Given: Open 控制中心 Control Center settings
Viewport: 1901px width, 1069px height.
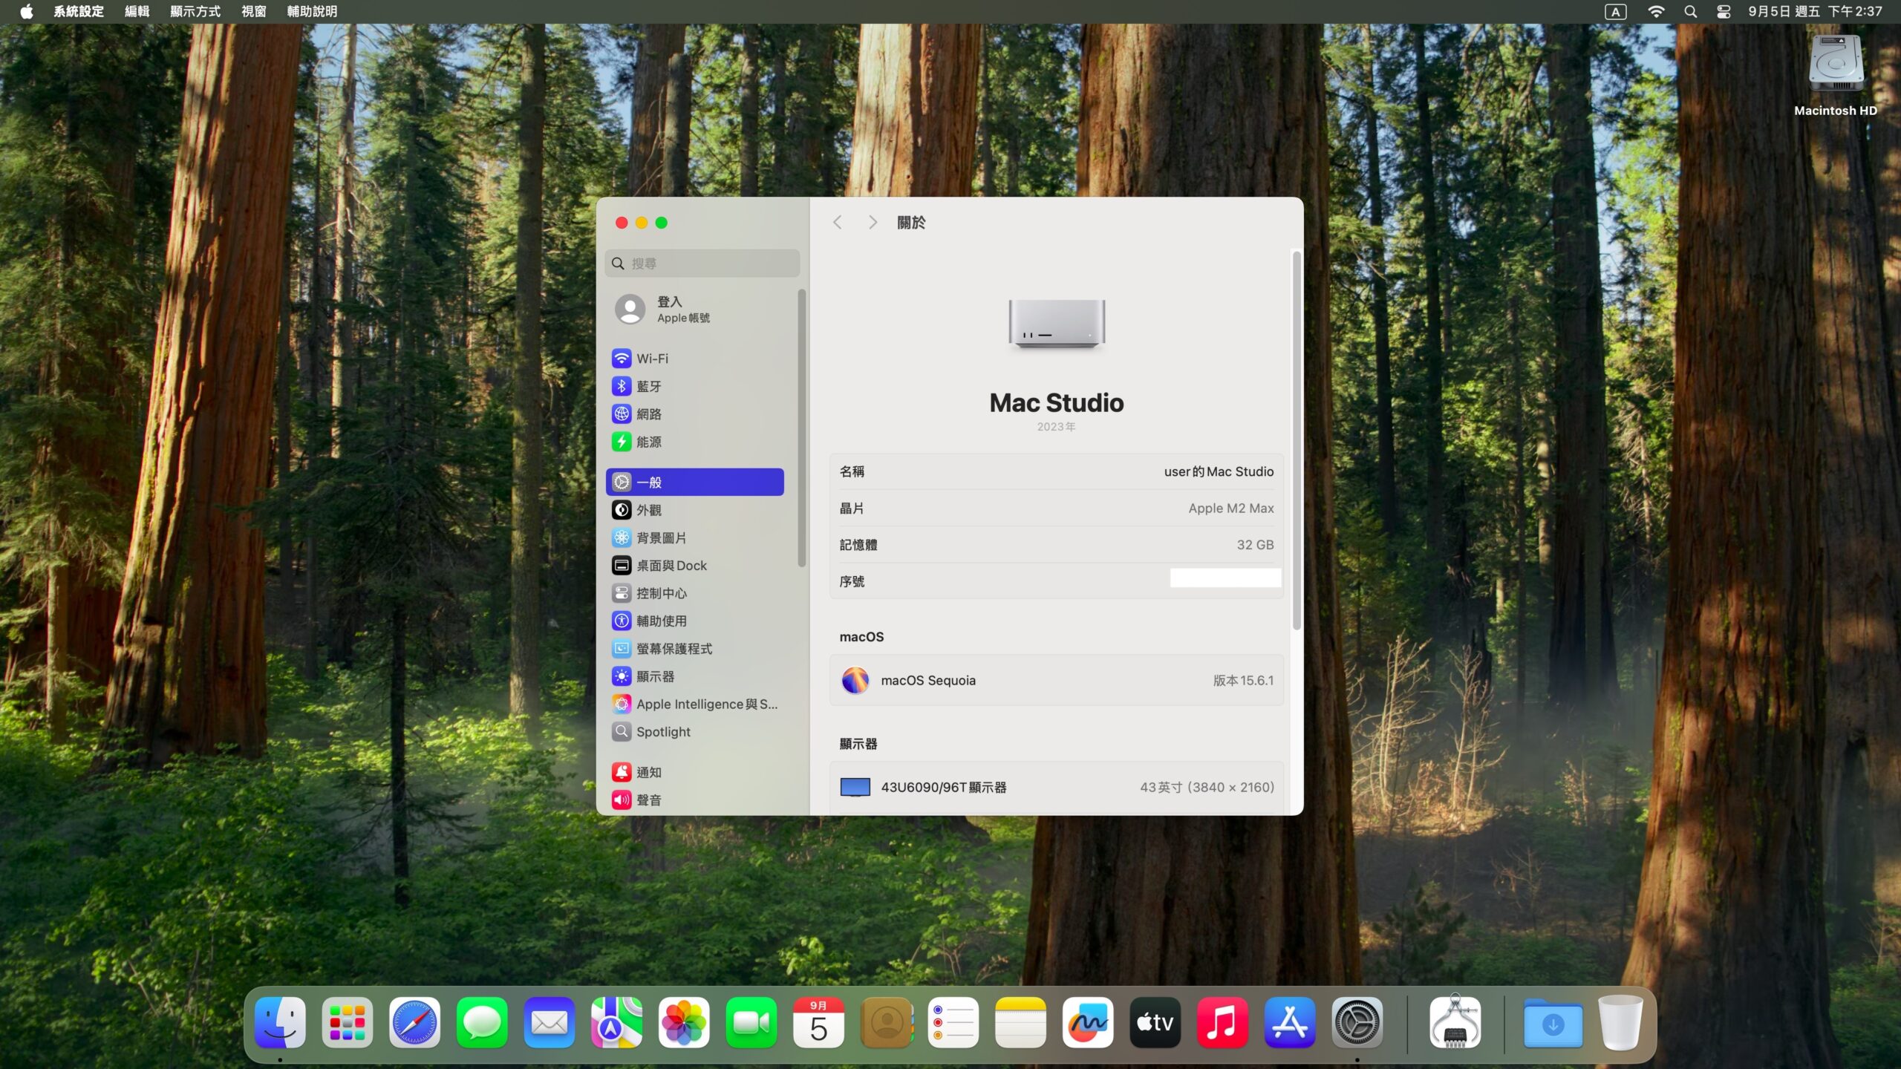Looking at the screenshot, I should (695, 593).
